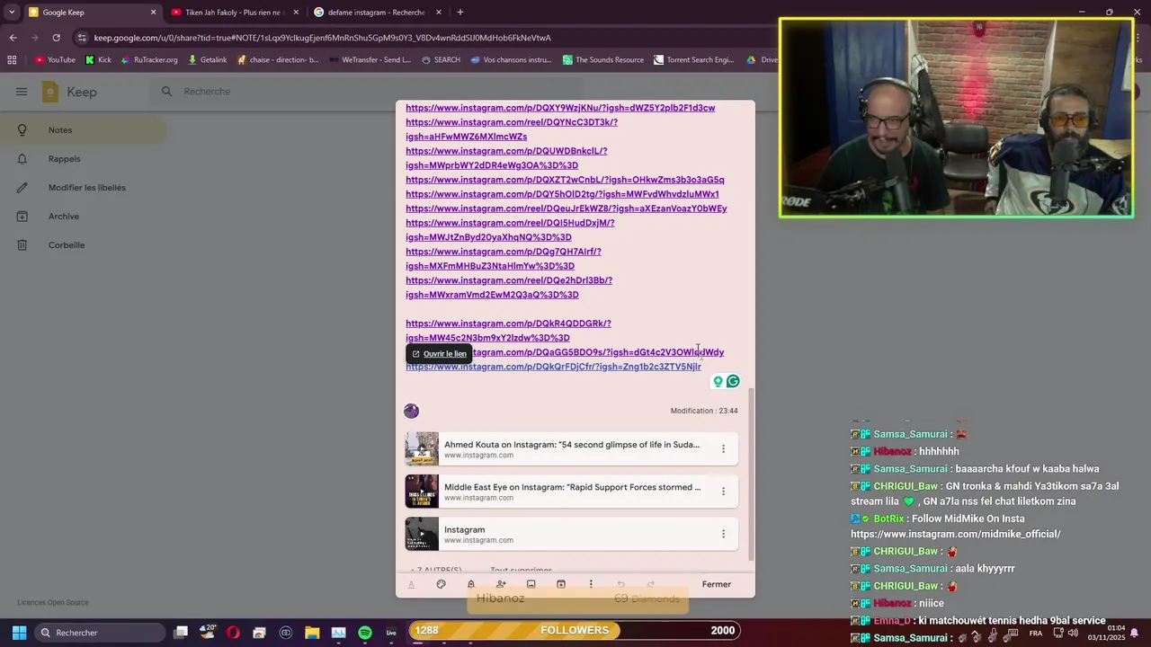
Task: Open the apps grid in bookmarks bar
Action: pyautogui.click(x=12, y=60)
